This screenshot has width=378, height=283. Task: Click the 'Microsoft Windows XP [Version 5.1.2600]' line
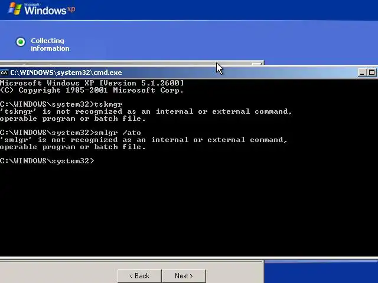click(92, 83)
